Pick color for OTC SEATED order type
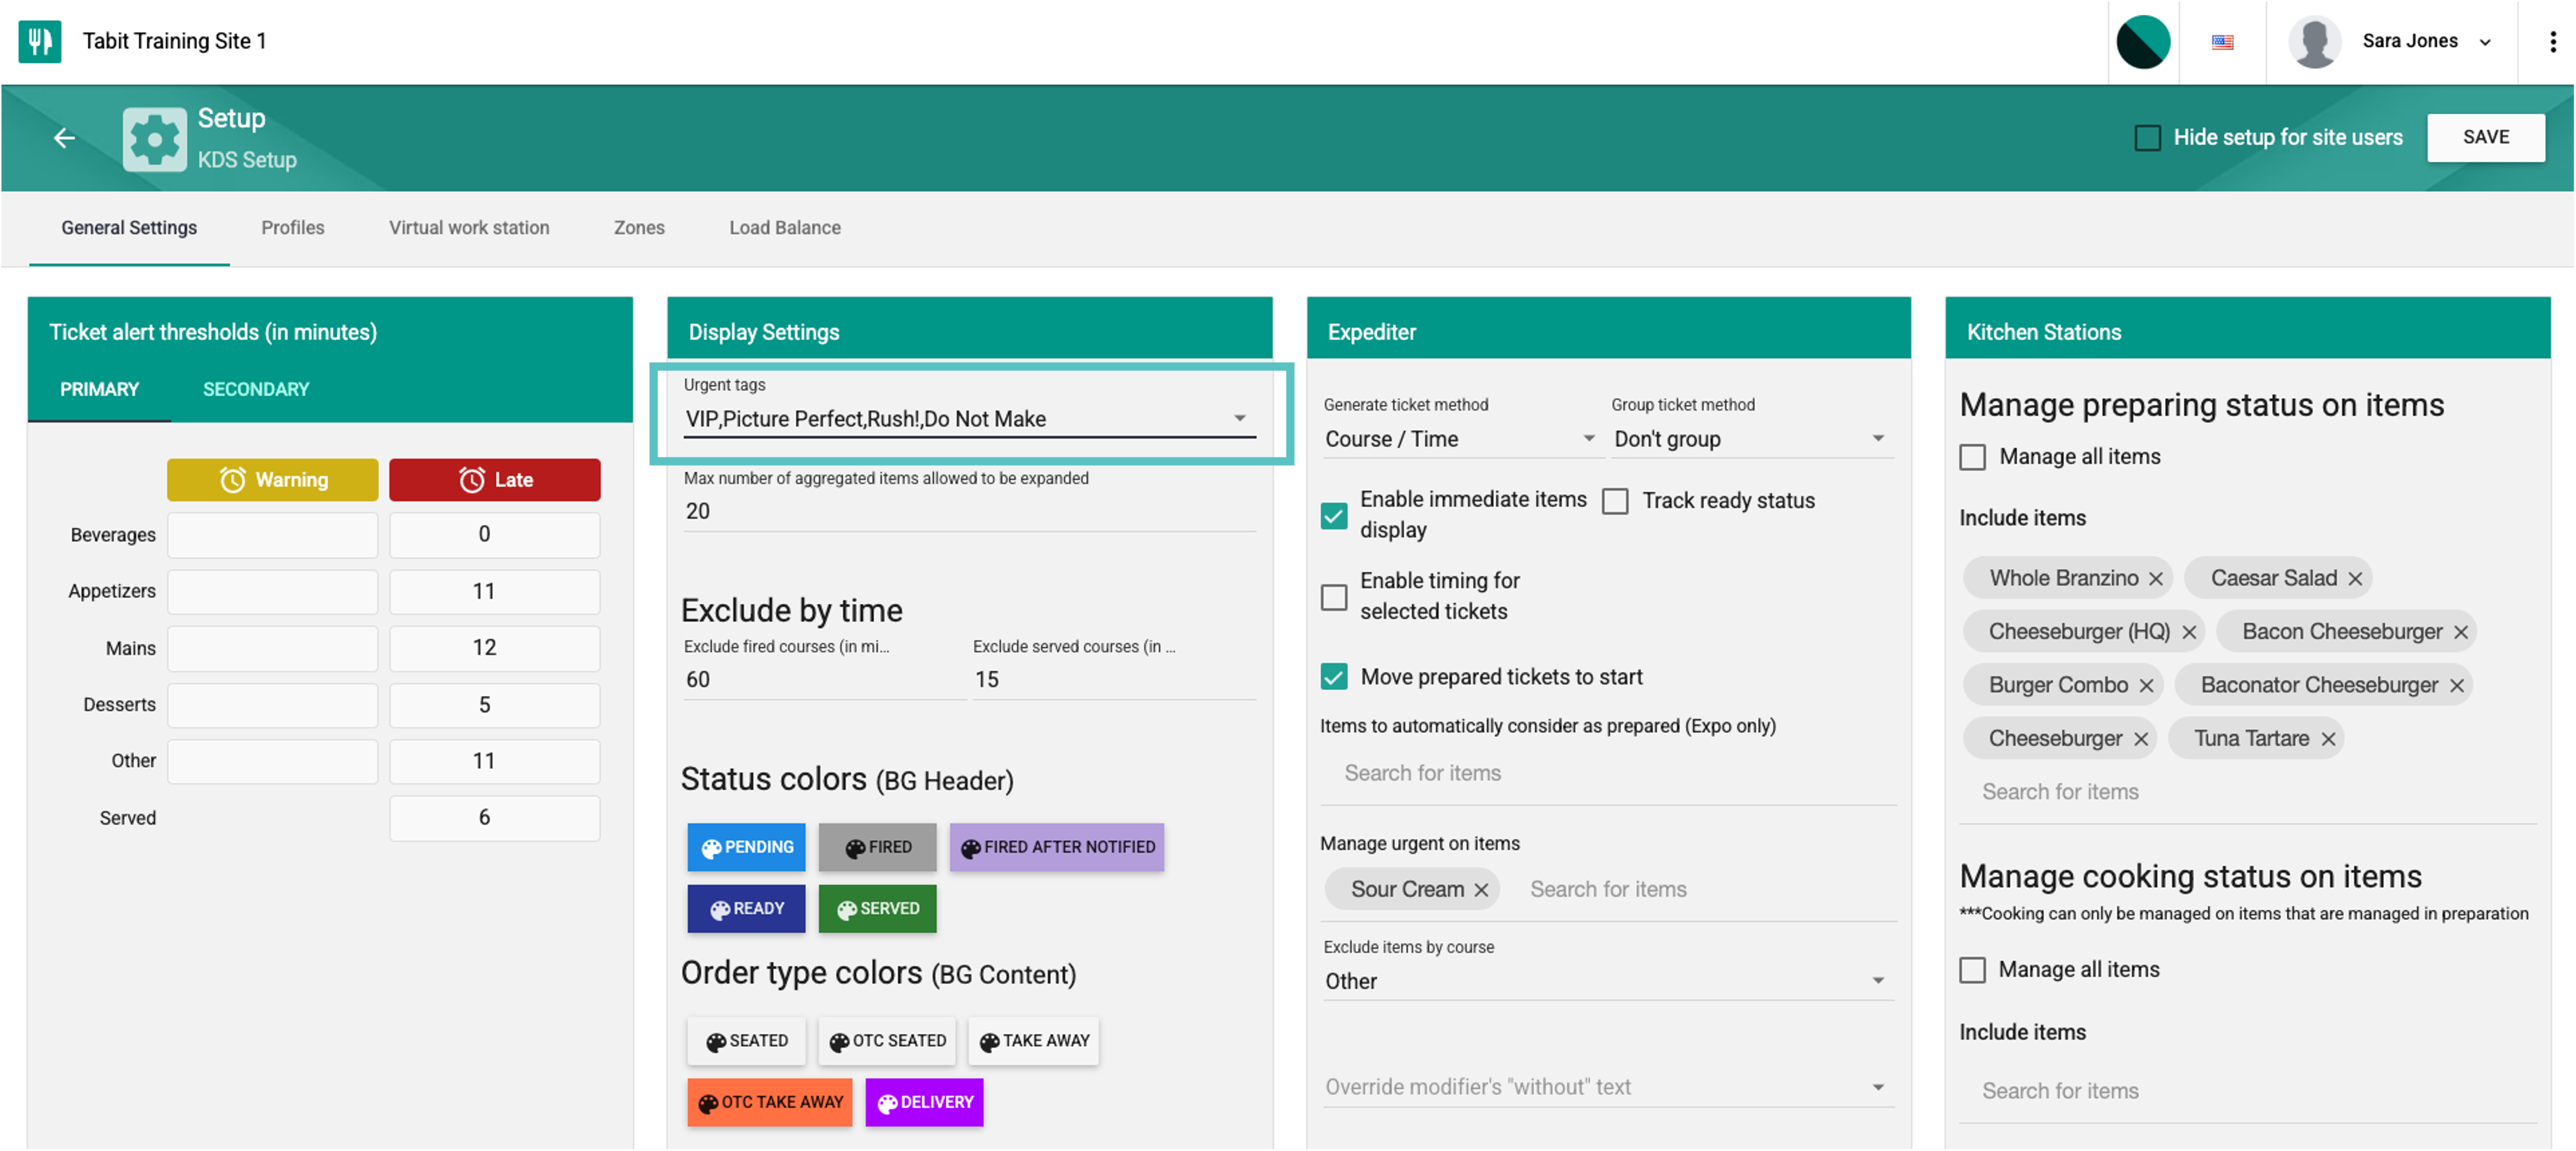Viewport: 2576px width, 1151px height. pos(887,1041)
